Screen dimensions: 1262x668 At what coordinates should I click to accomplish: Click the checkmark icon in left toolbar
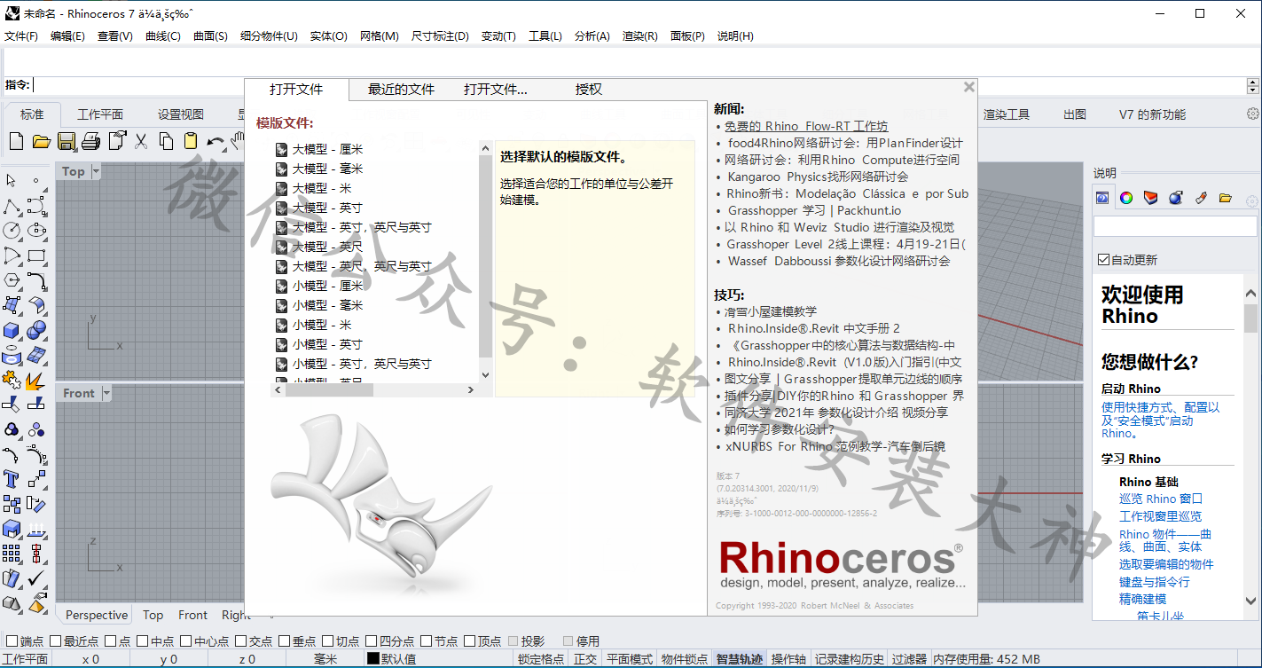coord(36,578)
